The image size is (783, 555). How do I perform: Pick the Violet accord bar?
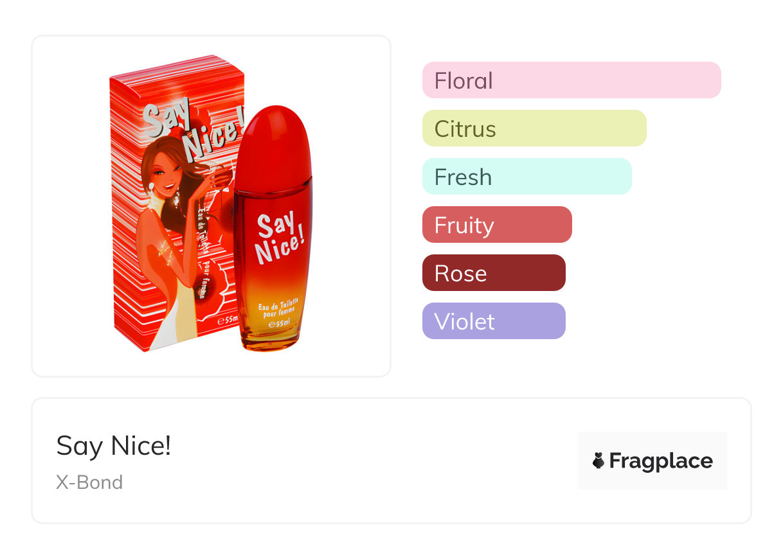(493, 321)
